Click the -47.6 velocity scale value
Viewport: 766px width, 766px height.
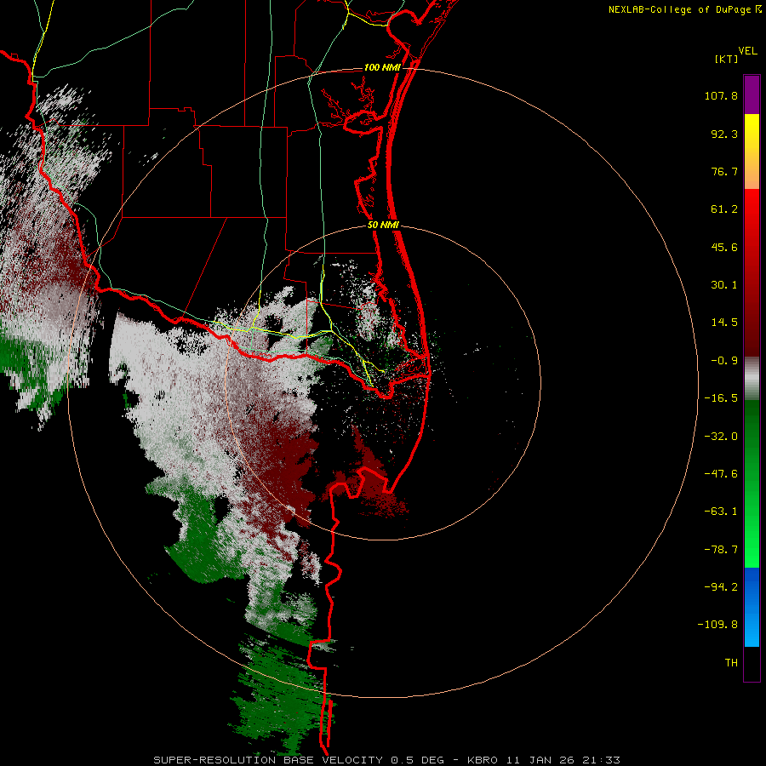[x=721, y=474]
